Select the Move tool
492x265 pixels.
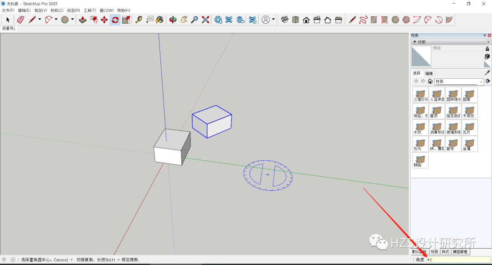coord(104,20)
